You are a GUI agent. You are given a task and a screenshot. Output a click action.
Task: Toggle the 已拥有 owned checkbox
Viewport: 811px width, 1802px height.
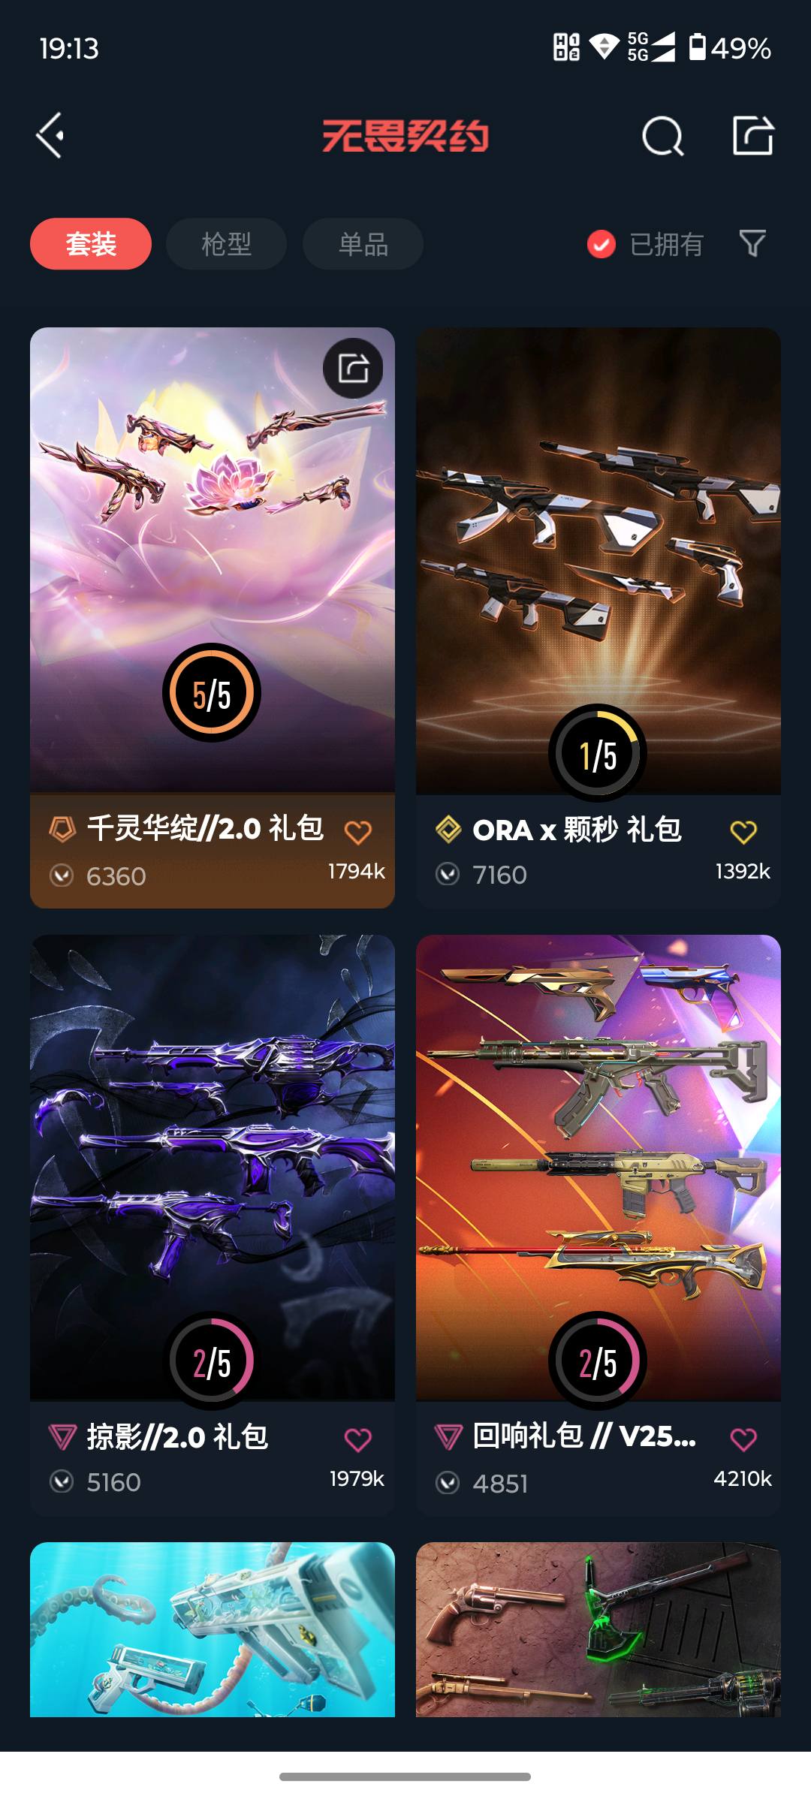pyautogui.click(x=601, y=244)
